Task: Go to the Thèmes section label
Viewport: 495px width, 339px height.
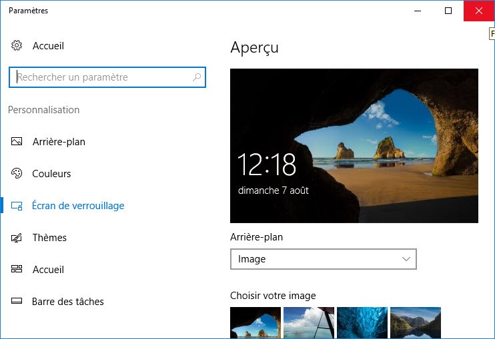Action: click(49, 238)
